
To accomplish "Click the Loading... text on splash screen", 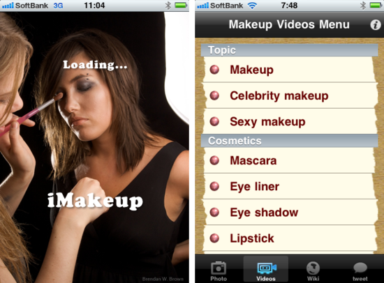I will 95,65.
